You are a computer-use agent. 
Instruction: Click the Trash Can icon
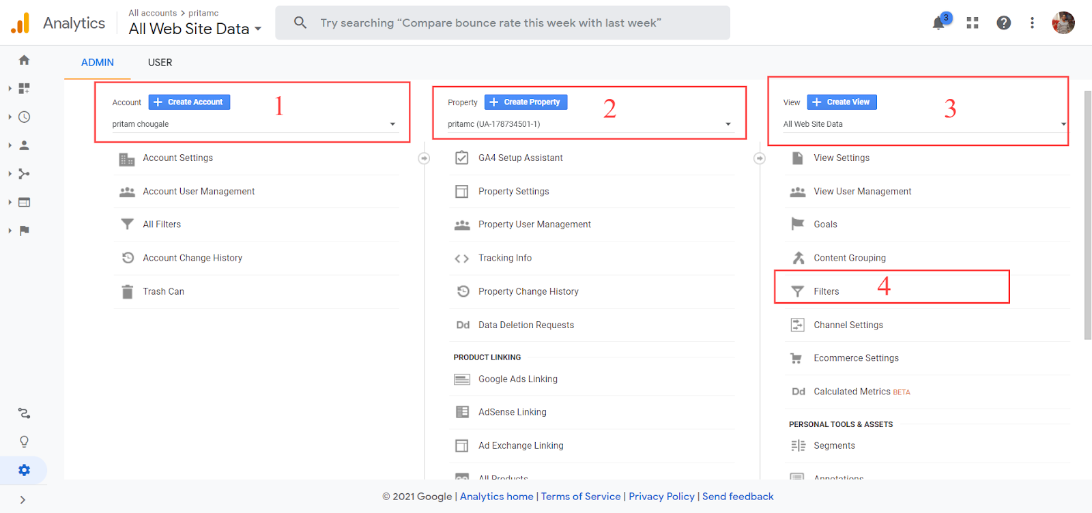(x=127, y=291)
